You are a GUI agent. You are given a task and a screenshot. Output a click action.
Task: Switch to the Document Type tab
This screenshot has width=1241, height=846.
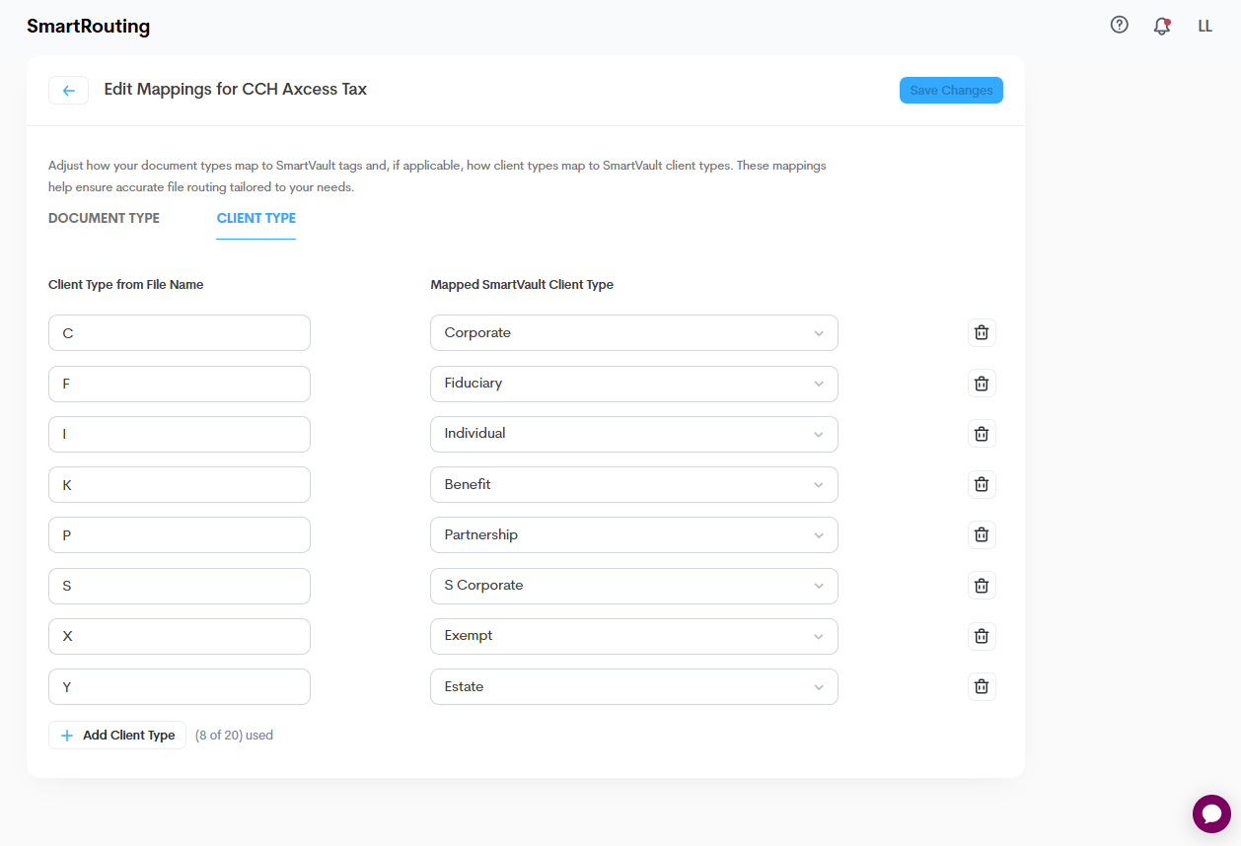[104, 218]
